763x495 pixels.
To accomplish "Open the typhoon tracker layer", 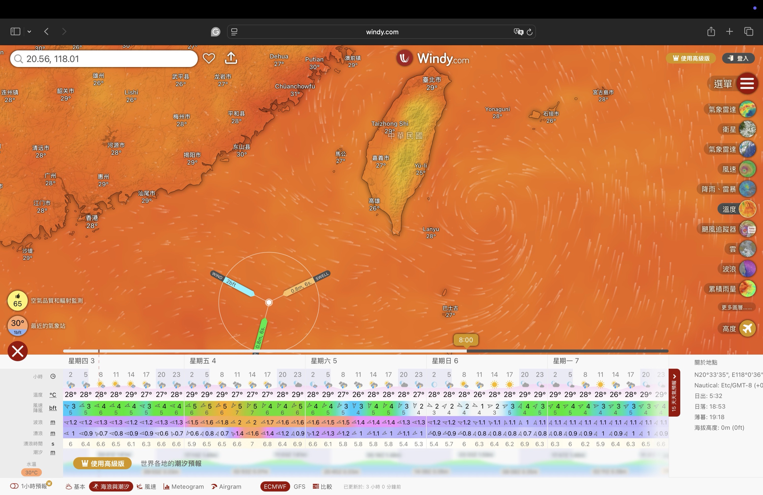I will pyautogui.click(x=747, y=229).
